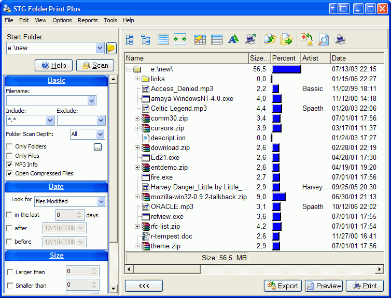
Task: Open the File menu
Action: click(9, 20)
